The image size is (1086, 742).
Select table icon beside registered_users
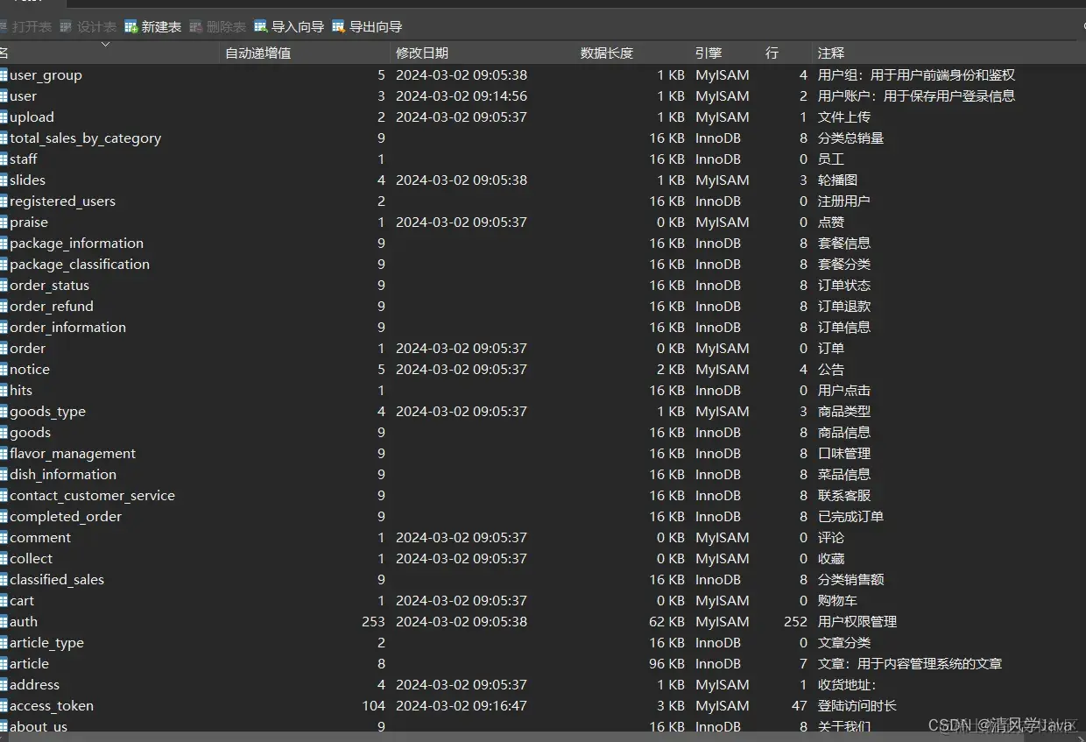click(x=4, y=201)
